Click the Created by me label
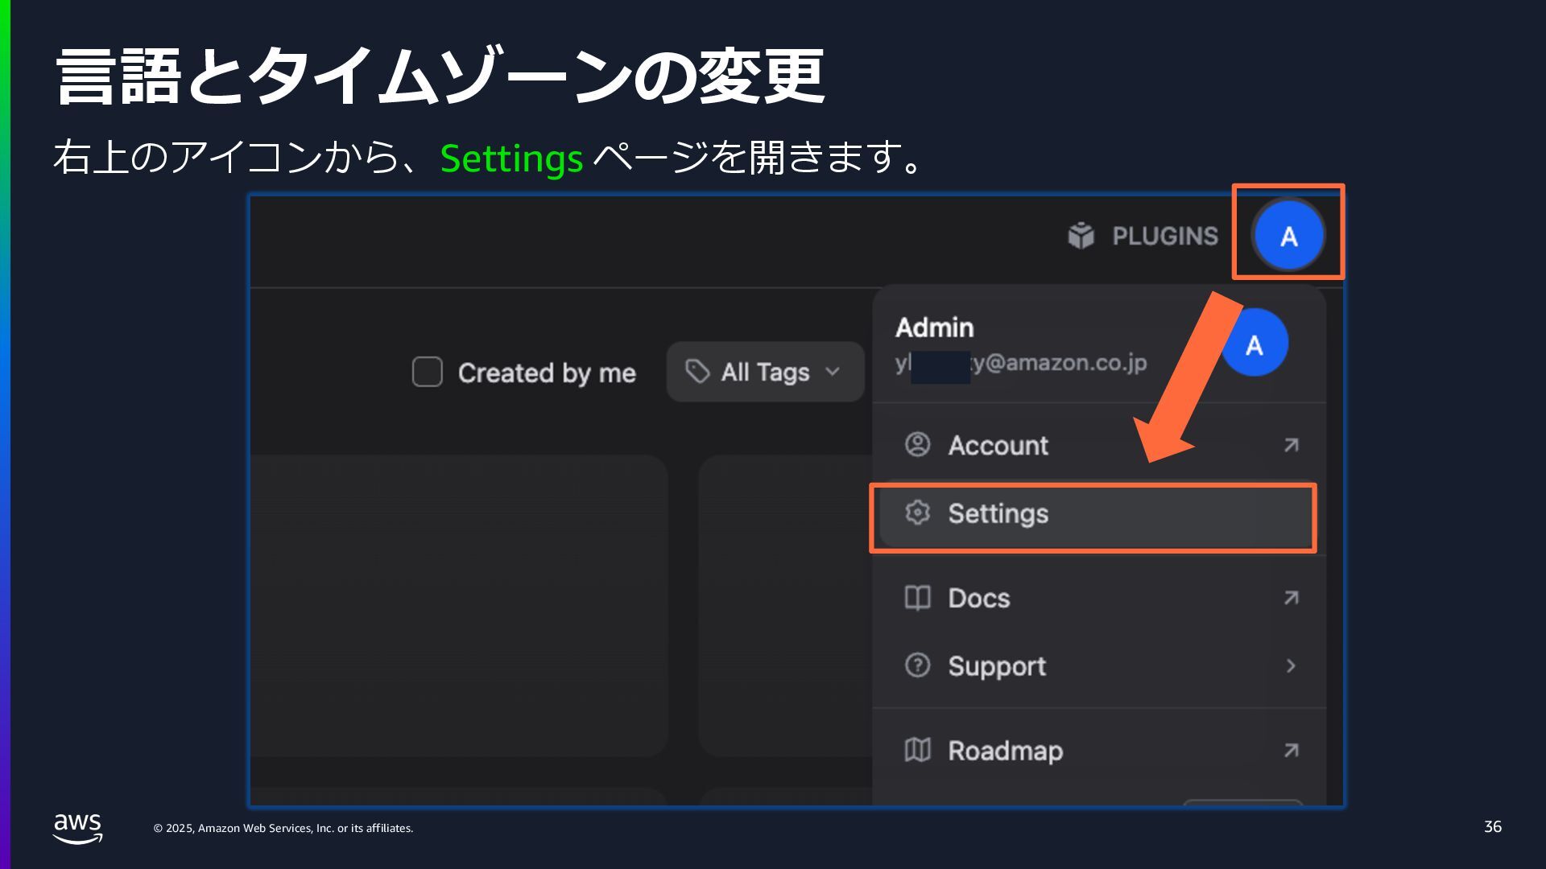The height and width of the screenshot is (869, 1546). pyautogui.click(x=547, y=373)
